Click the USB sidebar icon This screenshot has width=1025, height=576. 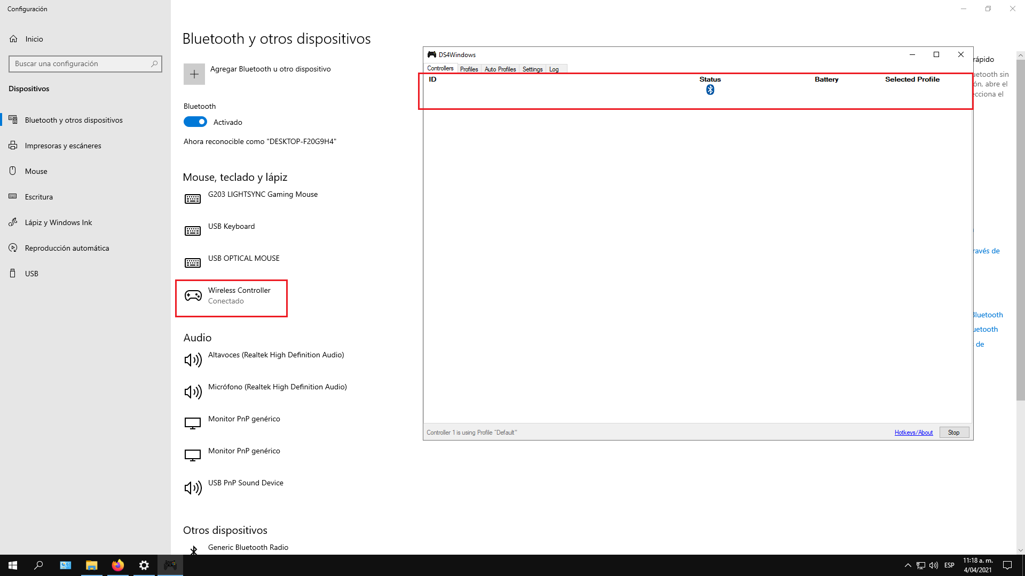click(13, 274)
